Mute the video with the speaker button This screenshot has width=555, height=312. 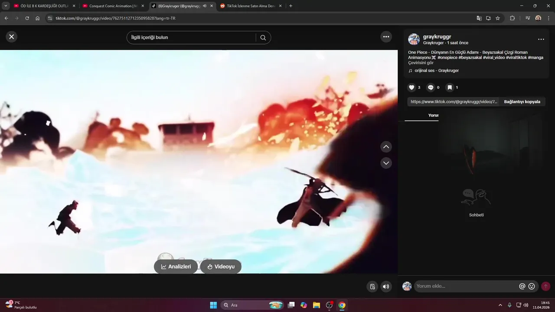(385, 286)
